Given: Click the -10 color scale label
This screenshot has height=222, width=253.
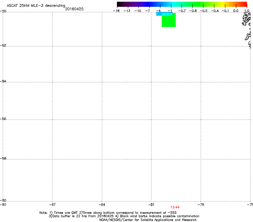Looking at the screenshot, I should click(x=138, y=11).
